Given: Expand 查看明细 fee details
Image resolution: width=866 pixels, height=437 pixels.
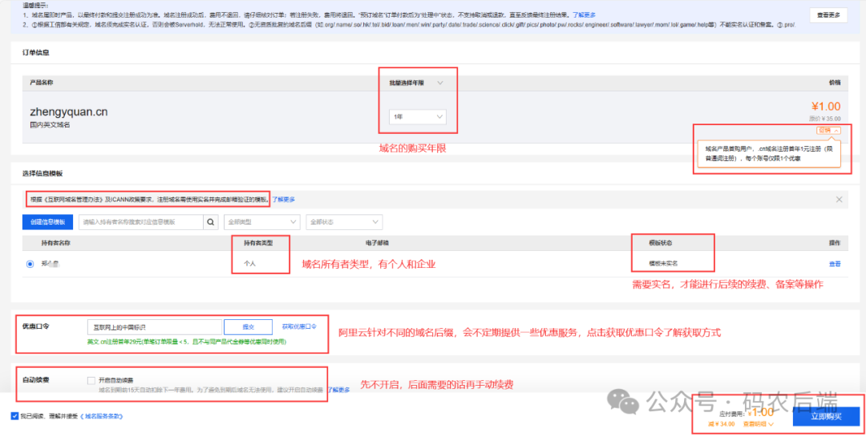Looking at the screenshot, I should tap(759, 424).
